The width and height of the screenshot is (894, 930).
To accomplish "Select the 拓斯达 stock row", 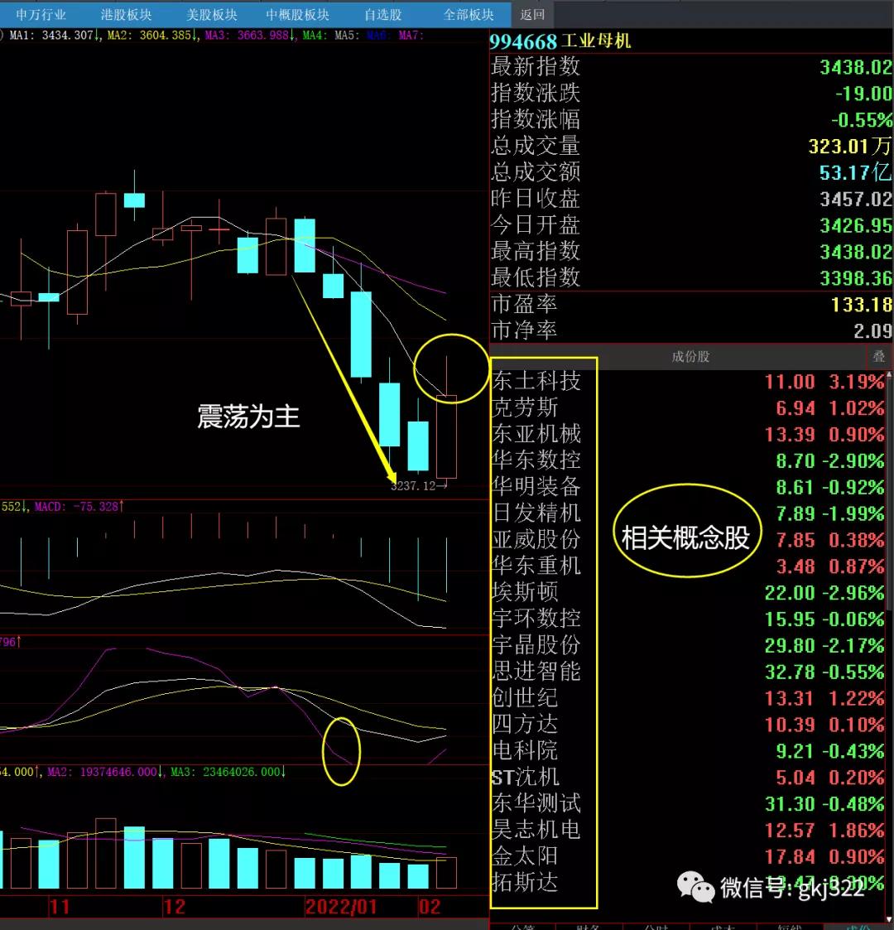I will [x=688, y=883].
